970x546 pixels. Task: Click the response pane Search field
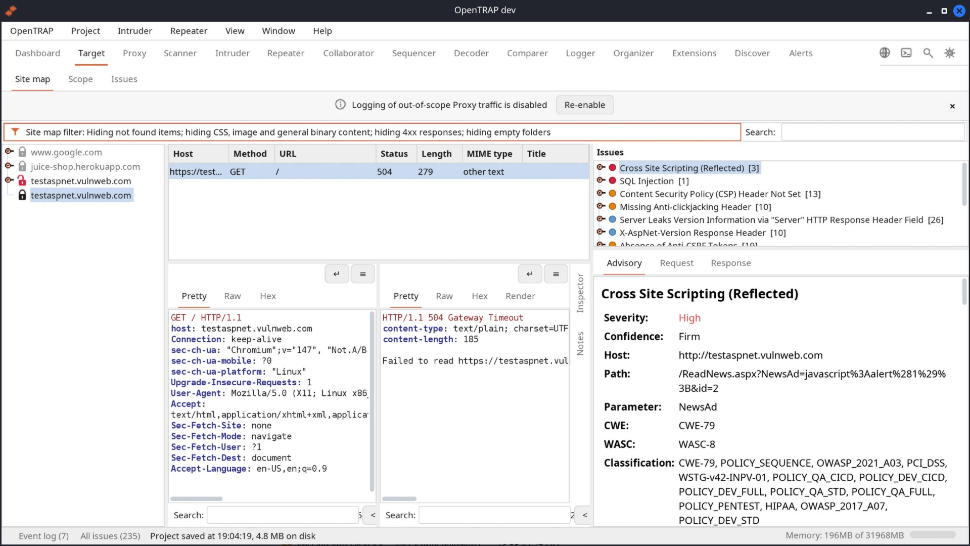[x=494, y=515]
